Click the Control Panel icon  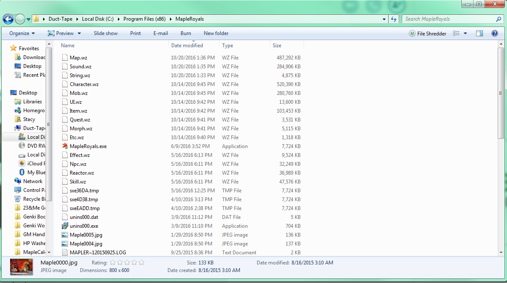point(18,190)
